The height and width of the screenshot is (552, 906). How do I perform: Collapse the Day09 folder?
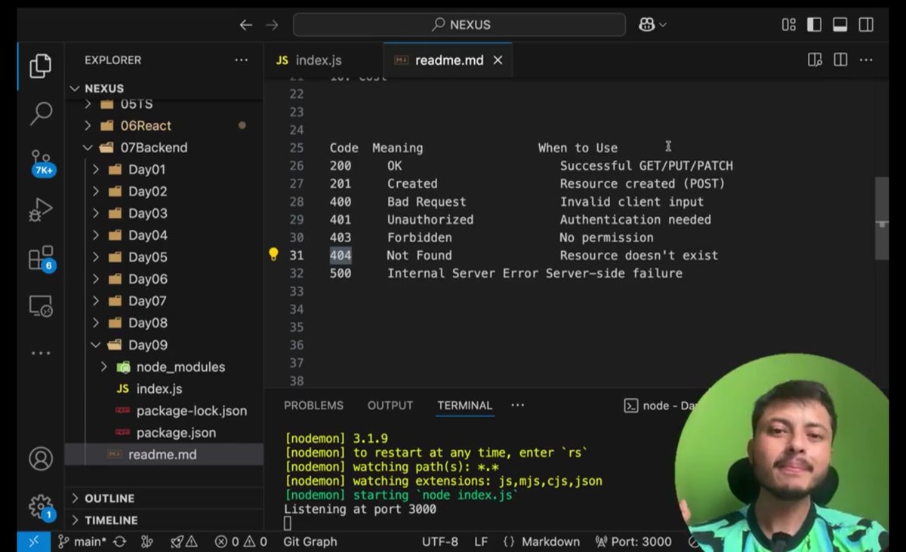coord(96,345)
